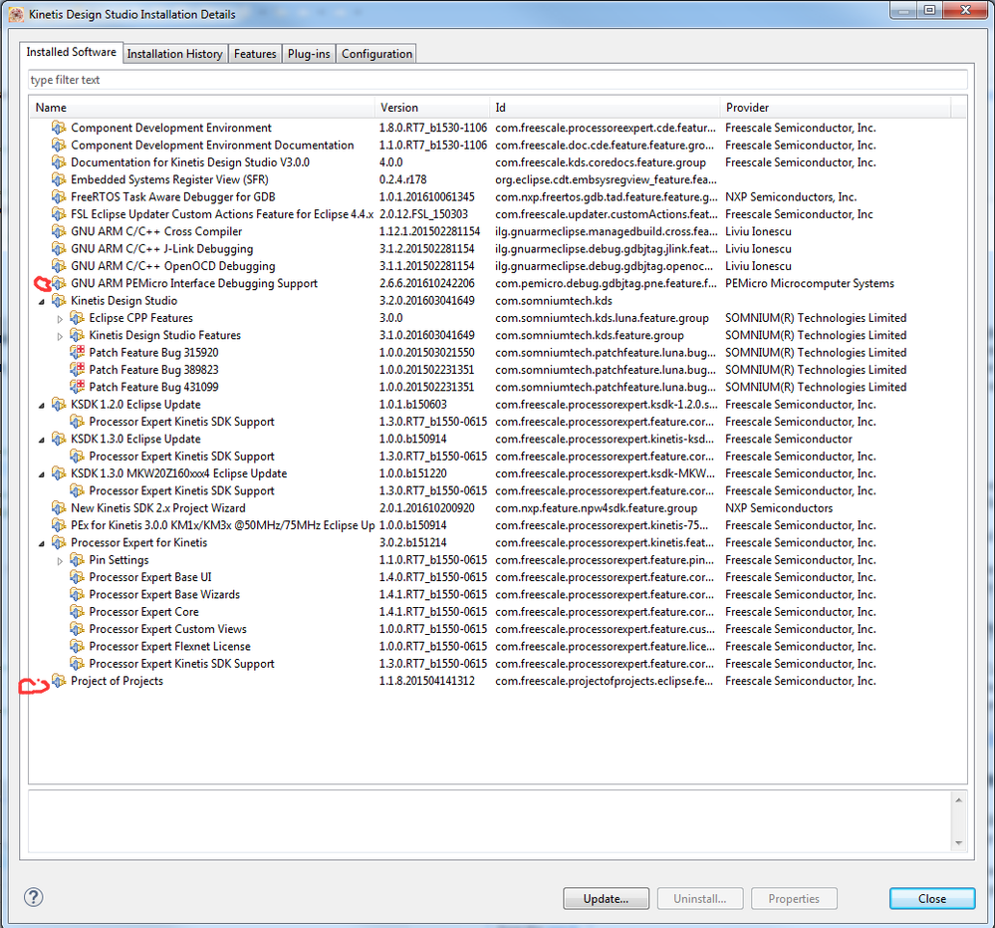Expand the Eclipse CPP Features node
The height and width of the screenshot is (928, 995).
coord(60,318)
